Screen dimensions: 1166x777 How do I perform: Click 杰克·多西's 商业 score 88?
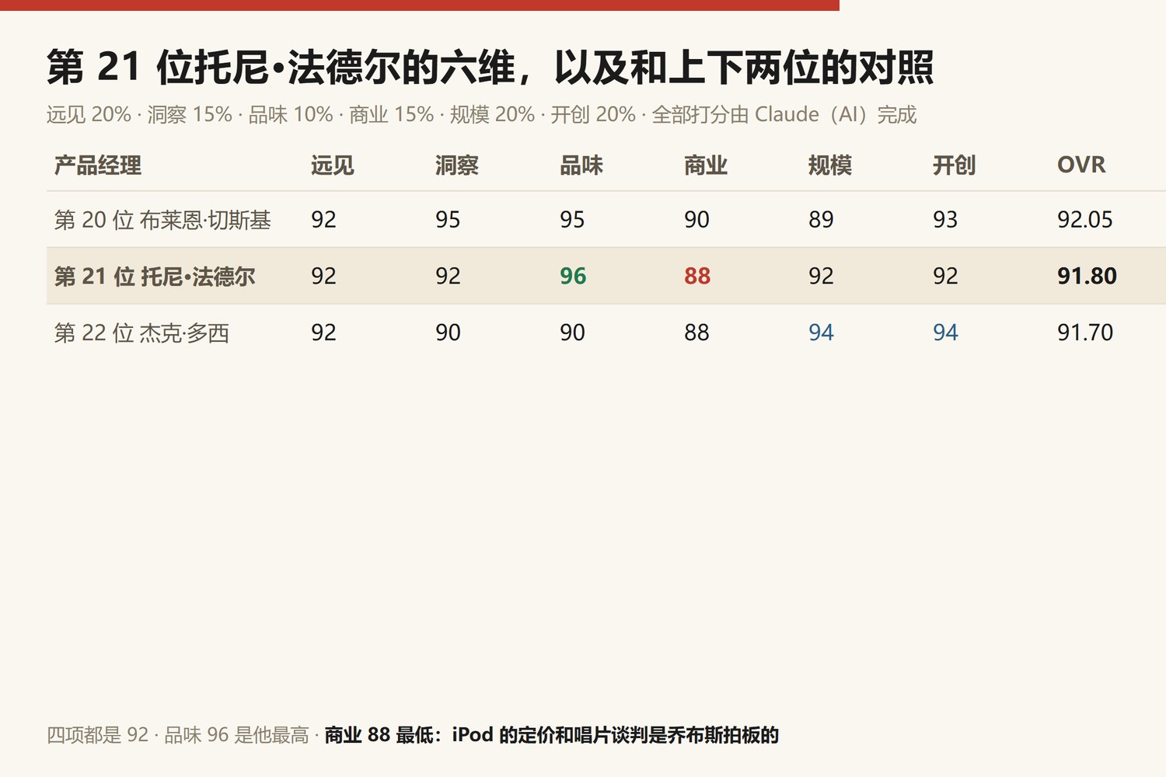[696, 333]
